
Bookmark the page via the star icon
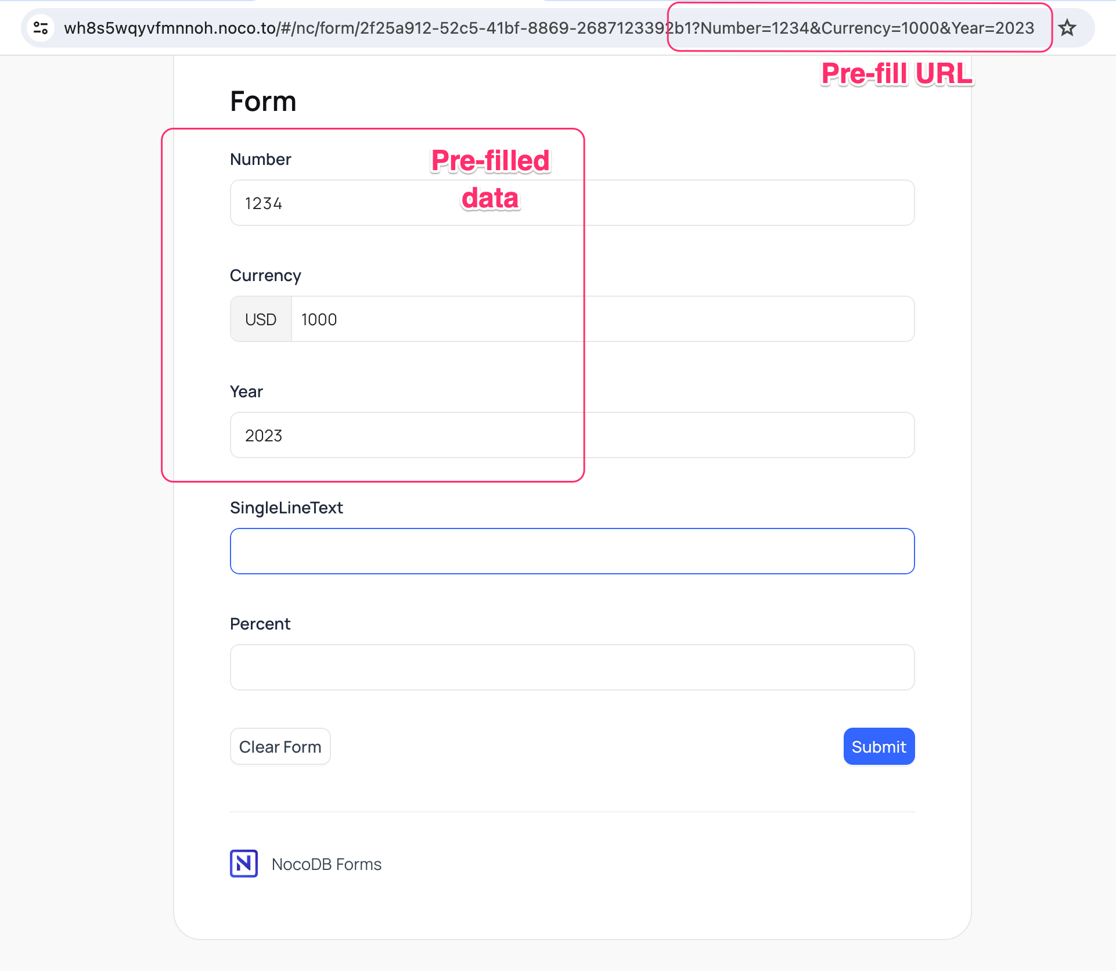pyautogui.click(x=1068, y=27)
